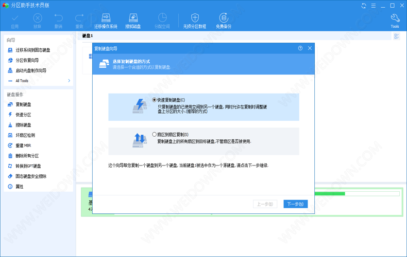Select 重建 MBR in sidebar
This screenshot has height=257, width=407.
(23, 145)
